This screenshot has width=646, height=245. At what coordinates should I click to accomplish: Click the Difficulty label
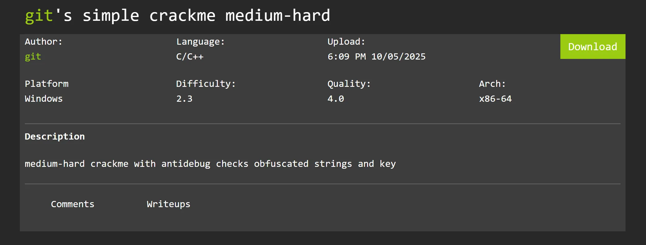pos(206,84)
